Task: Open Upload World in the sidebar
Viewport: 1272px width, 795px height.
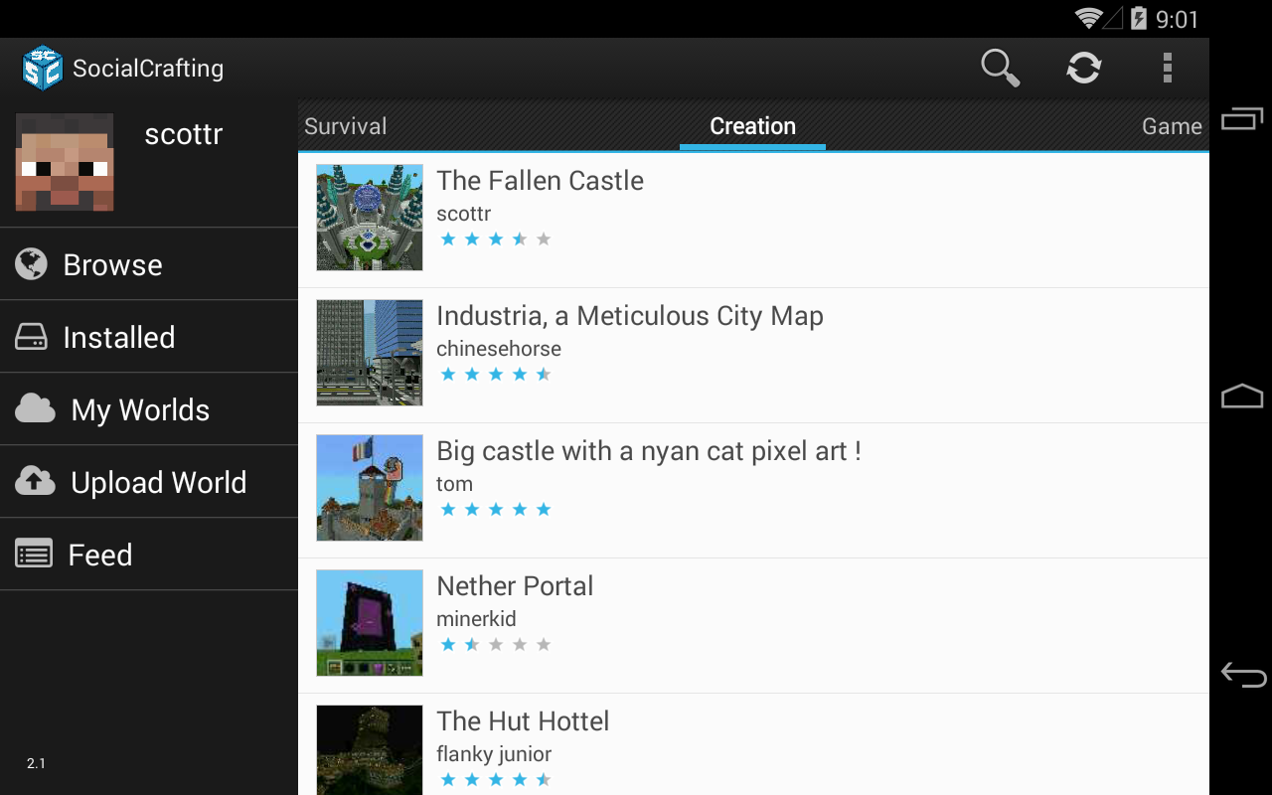Action: (149, 482)
